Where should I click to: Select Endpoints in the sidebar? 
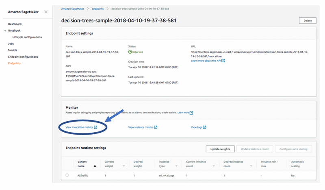(14, 63)
